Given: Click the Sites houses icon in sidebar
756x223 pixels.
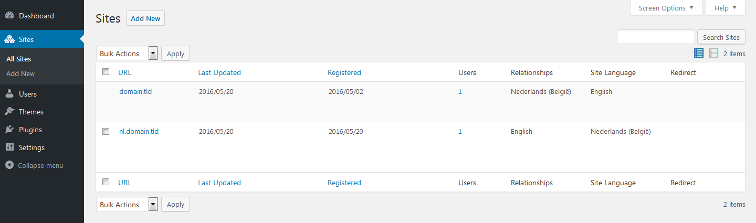Looking at the screenshot, I should 9,39.
